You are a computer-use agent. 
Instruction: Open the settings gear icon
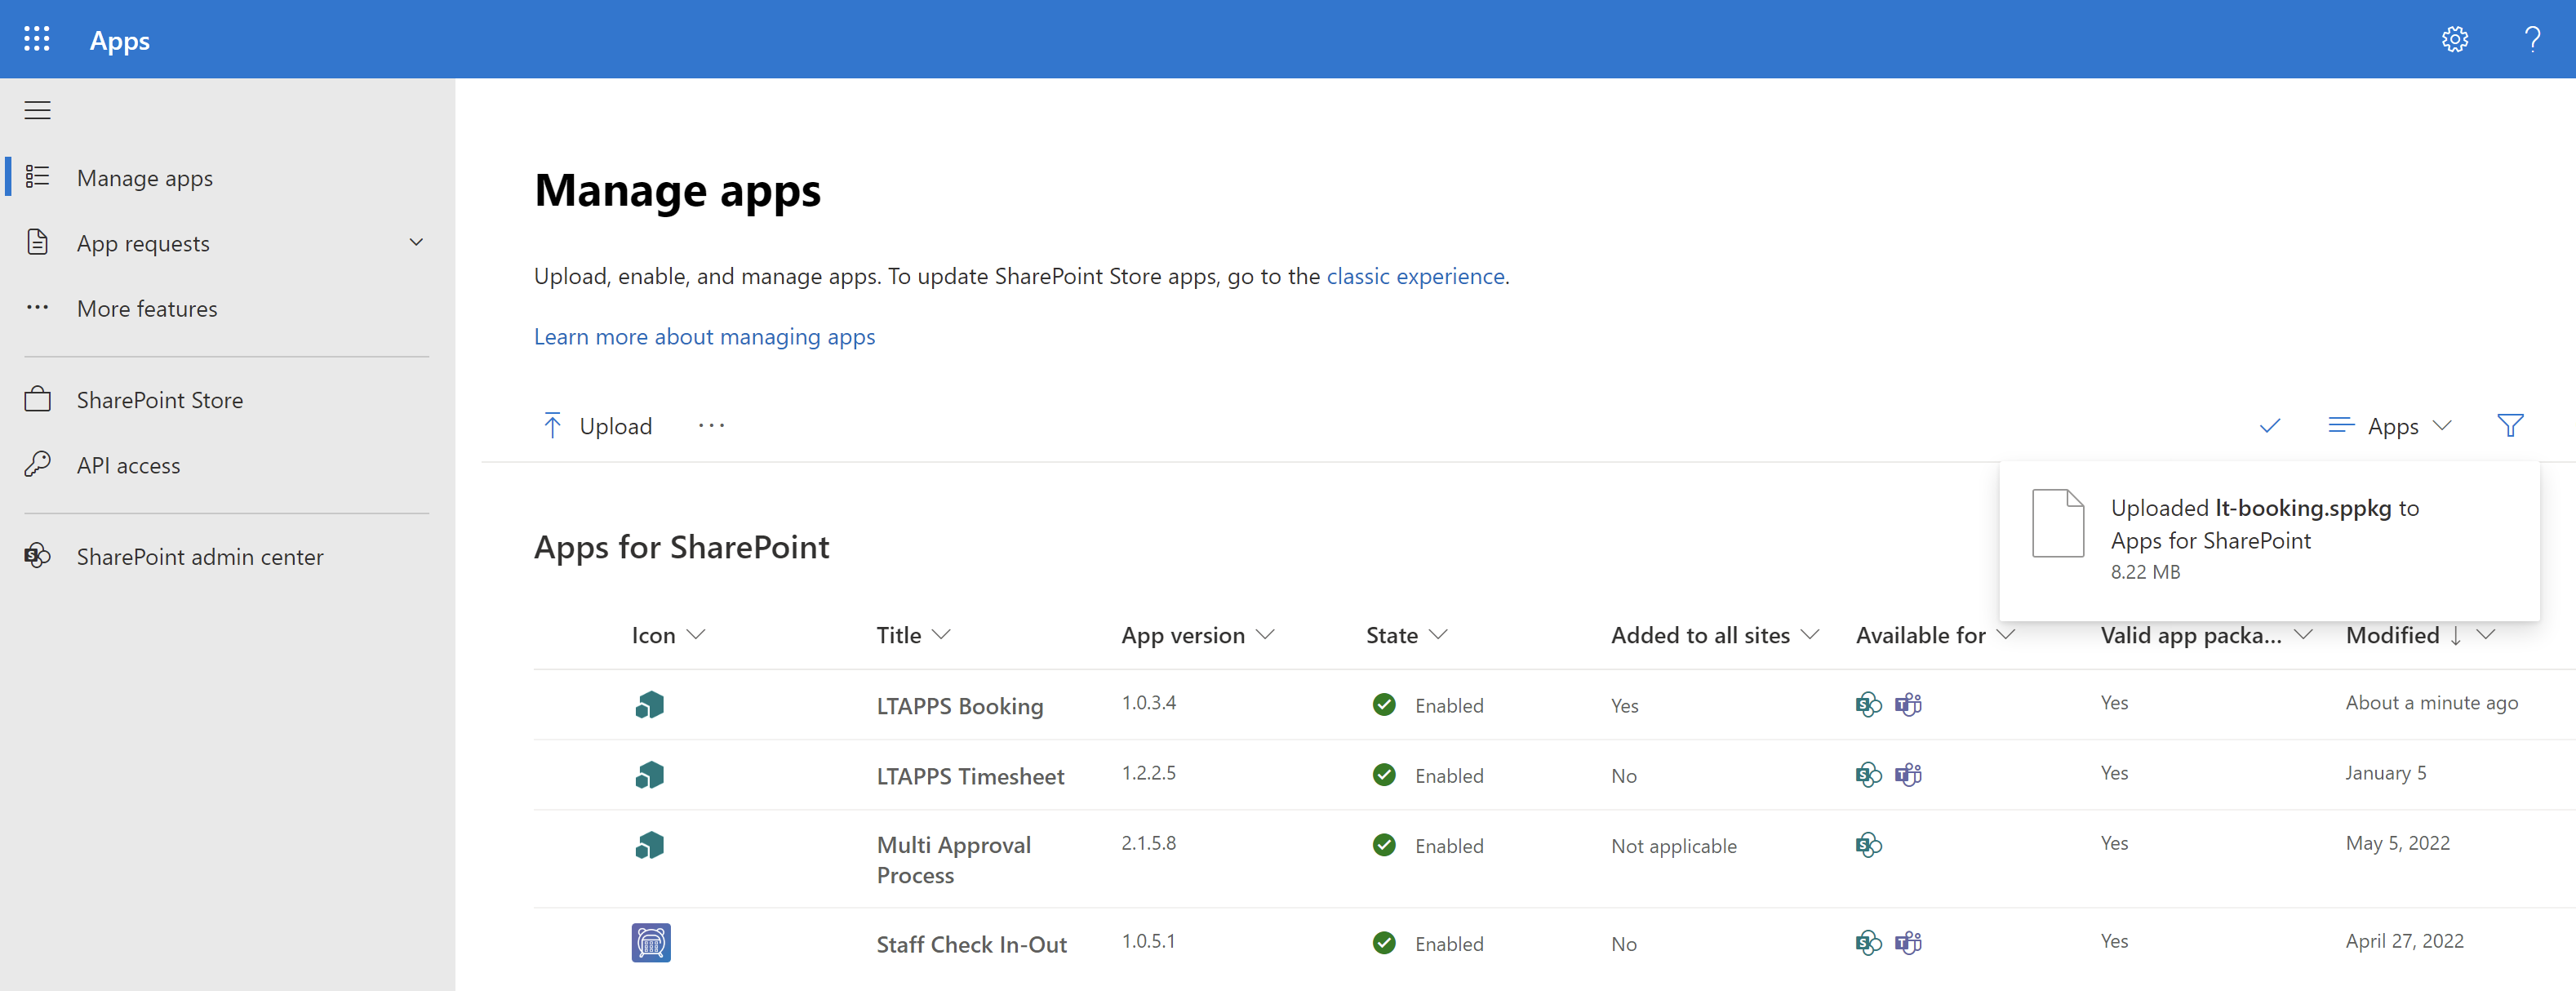coord(2454,39)
